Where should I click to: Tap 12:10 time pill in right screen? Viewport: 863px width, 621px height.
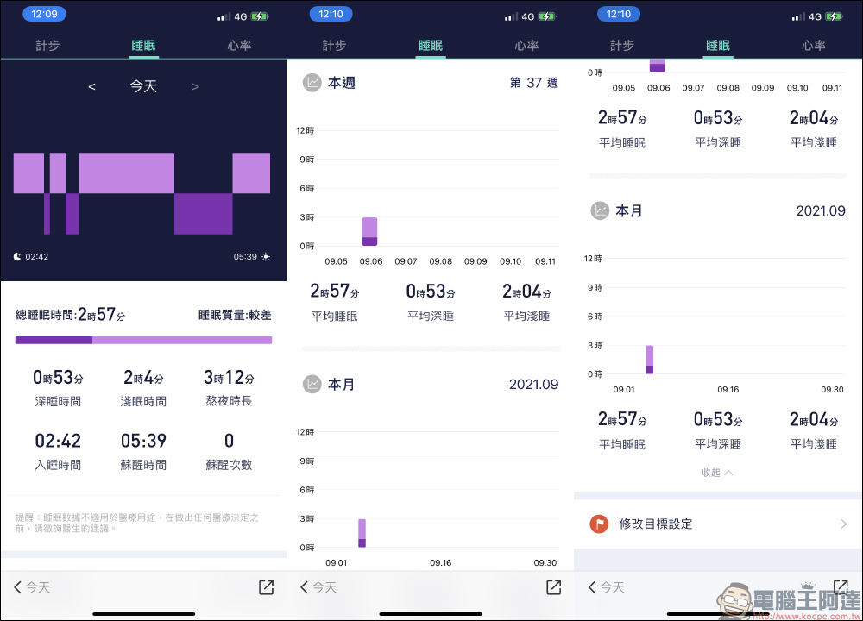click(619, 14)
